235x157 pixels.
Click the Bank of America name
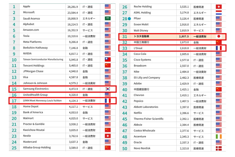coord(33,112)
